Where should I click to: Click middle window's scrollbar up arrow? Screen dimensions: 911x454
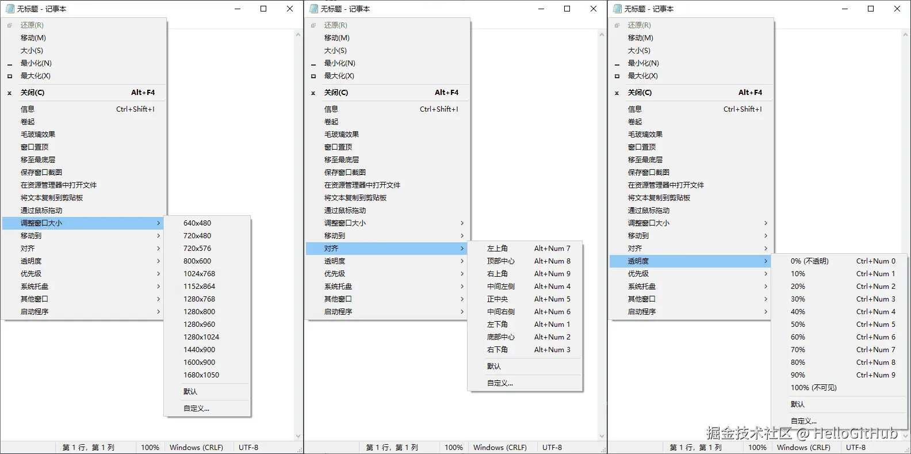click(x=602, y=35)
